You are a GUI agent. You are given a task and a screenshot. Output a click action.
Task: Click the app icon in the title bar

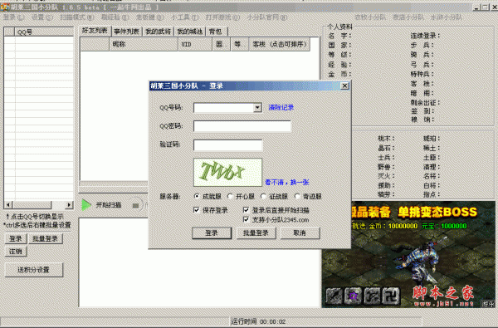click(5, 7)
